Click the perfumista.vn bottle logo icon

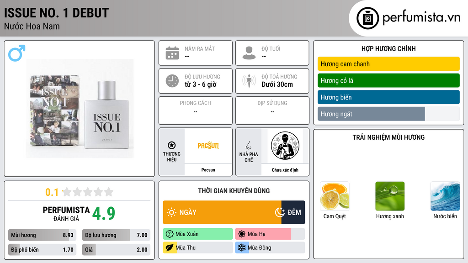click(367, 18)
